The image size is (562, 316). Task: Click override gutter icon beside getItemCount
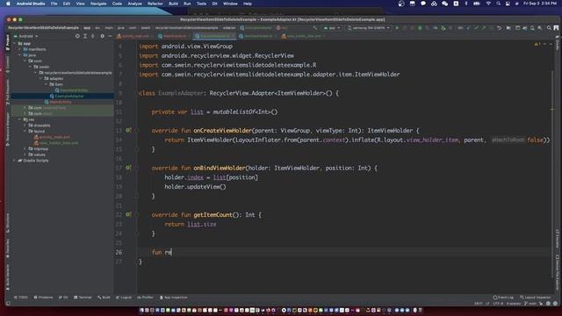tap(128, 214)
